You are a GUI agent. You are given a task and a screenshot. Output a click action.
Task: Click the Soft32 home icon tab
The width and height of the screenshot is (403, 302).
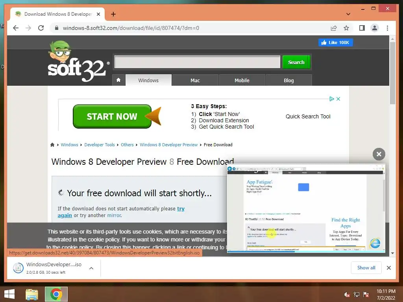click(x=118, y=80)
